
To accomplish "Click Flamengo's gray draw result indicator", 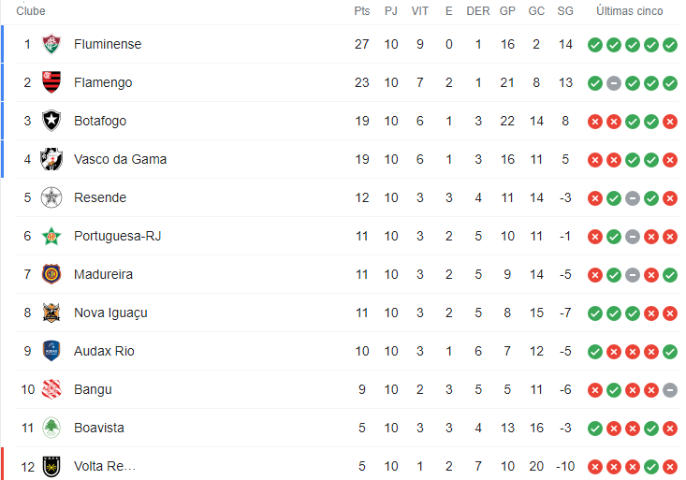I will [614, 83].
